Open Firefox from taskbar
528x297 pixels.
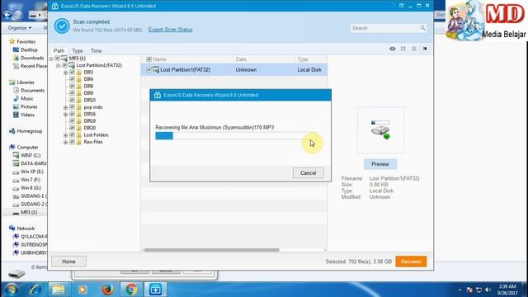[x=107, y=290]
